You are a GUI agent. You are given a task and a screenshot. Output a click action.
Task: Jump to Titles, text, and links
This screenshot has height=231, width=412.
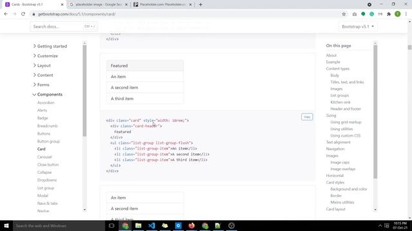pos(347,82)
